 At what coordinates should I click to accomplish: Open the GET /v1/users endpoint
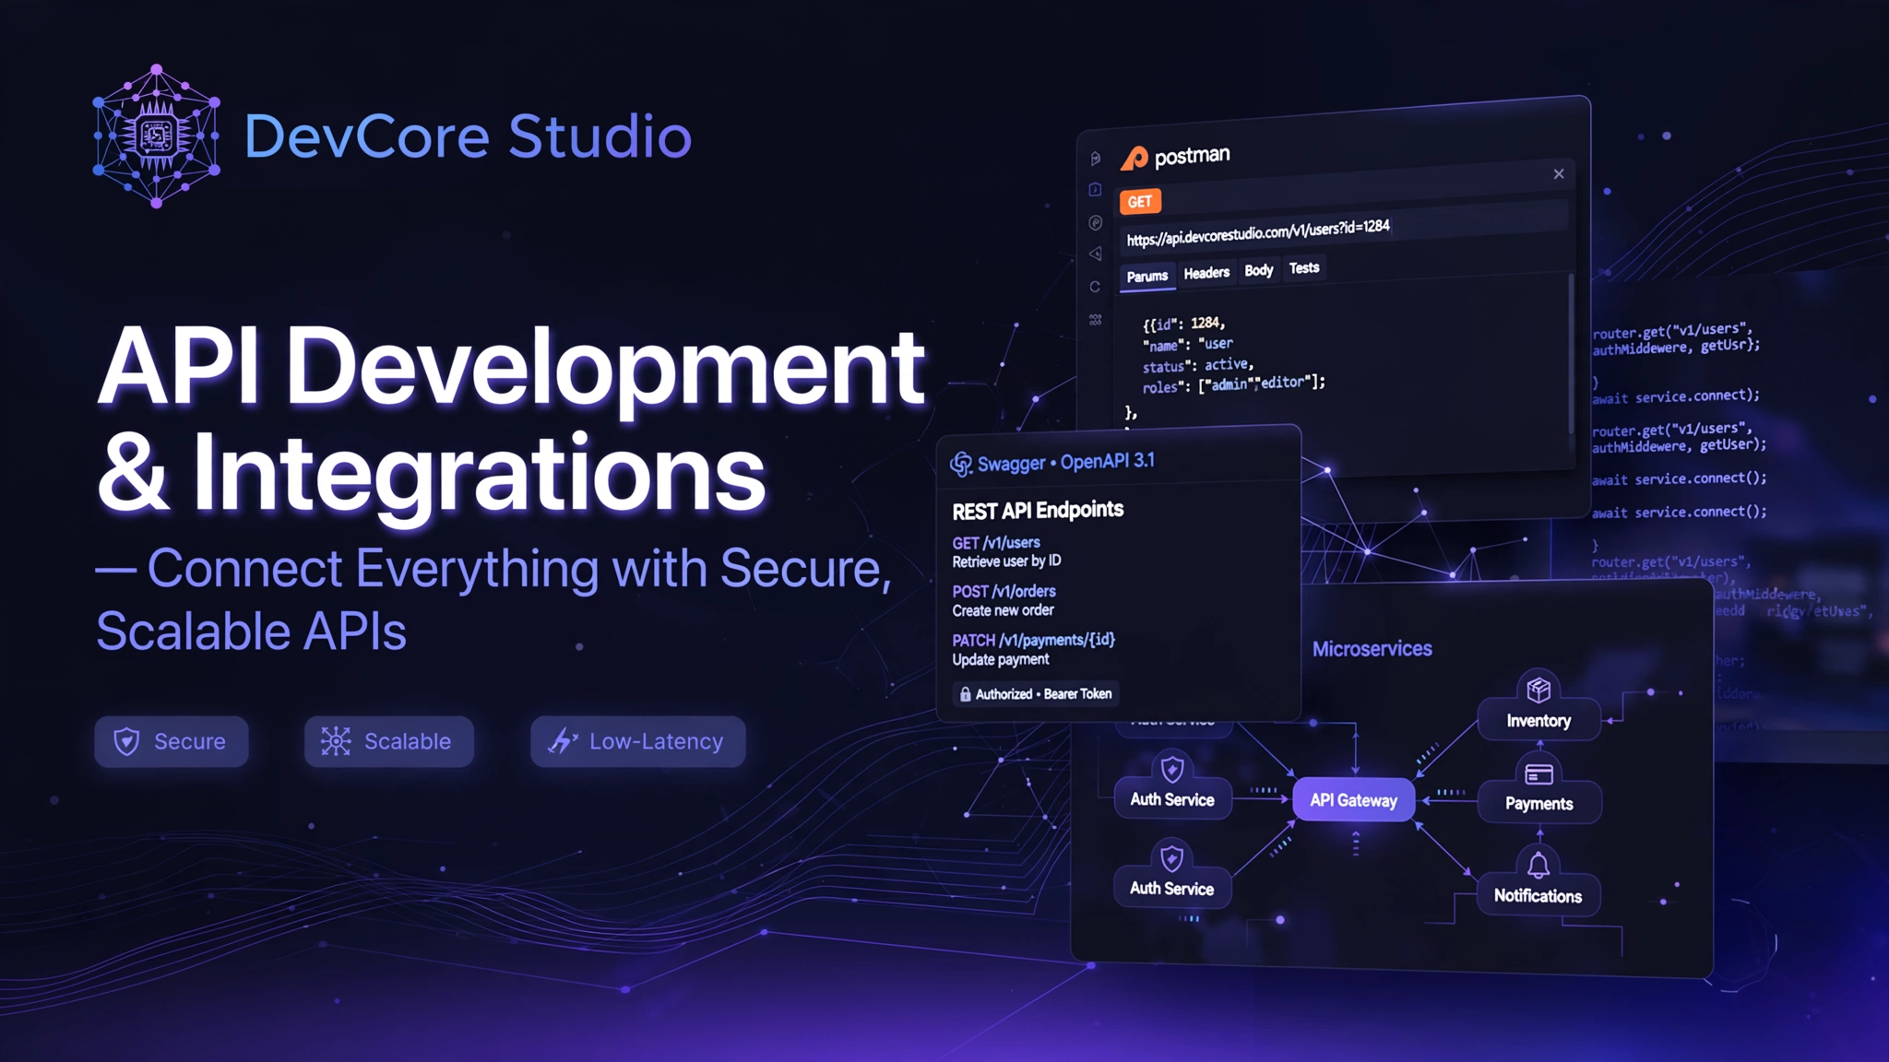[x=996, y=543]
